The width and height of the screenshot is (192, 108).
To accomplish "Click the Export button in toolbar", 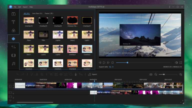I will [x=92, y=74].
